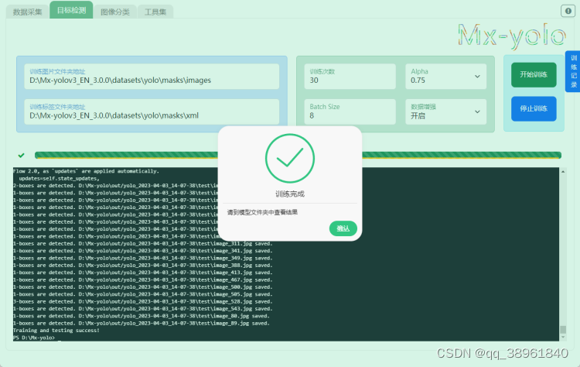Viewport: 580px width, 367px height.
Task: Click the console scrollbar thumb
Action: (563, 329)
